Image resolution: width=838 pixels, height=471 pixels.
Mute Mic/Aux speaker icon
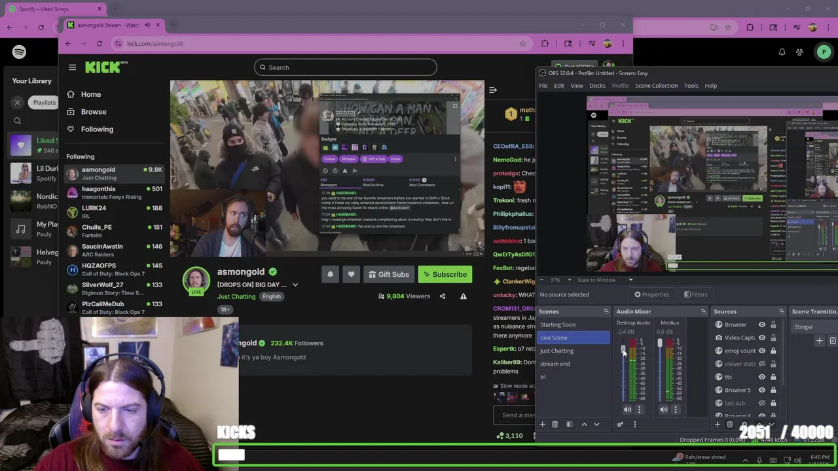[664, 410]
